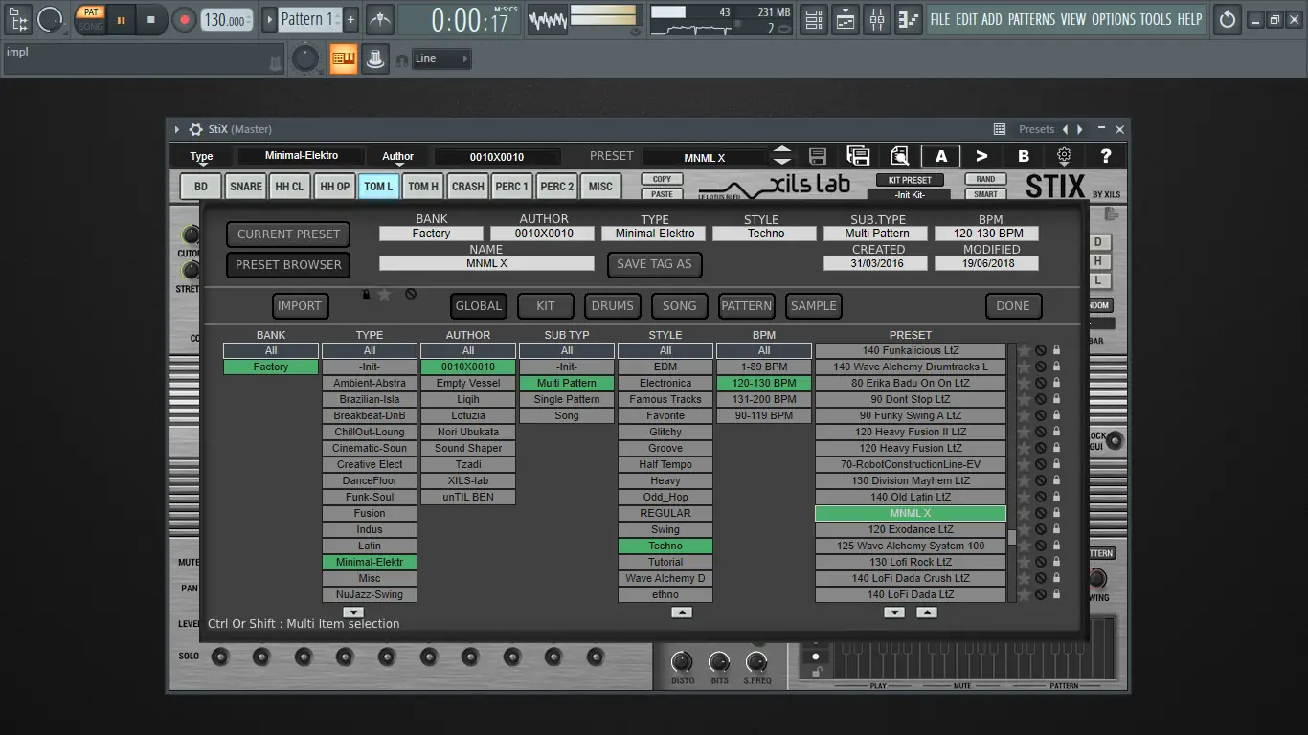
Task: Open the PATTERNS menu
Action: (x=1031, y=19)
